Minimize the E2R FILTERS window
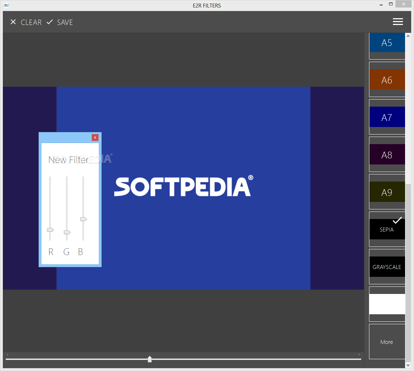The width and height of the screenshot is (414, 371). pos(381,5)
